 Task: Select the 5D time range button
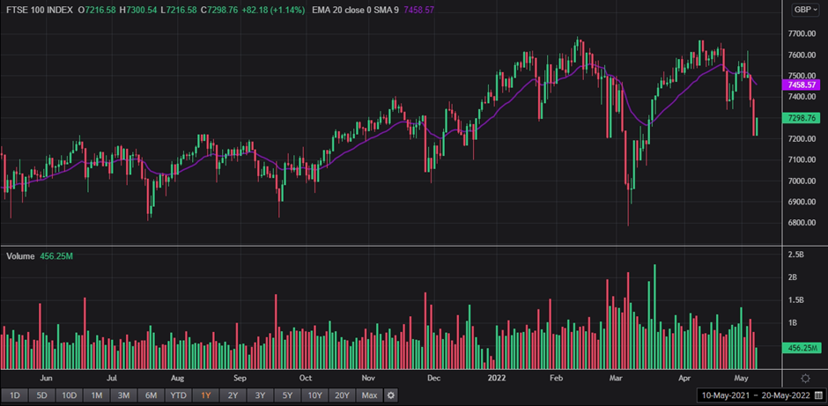(41, 395)
